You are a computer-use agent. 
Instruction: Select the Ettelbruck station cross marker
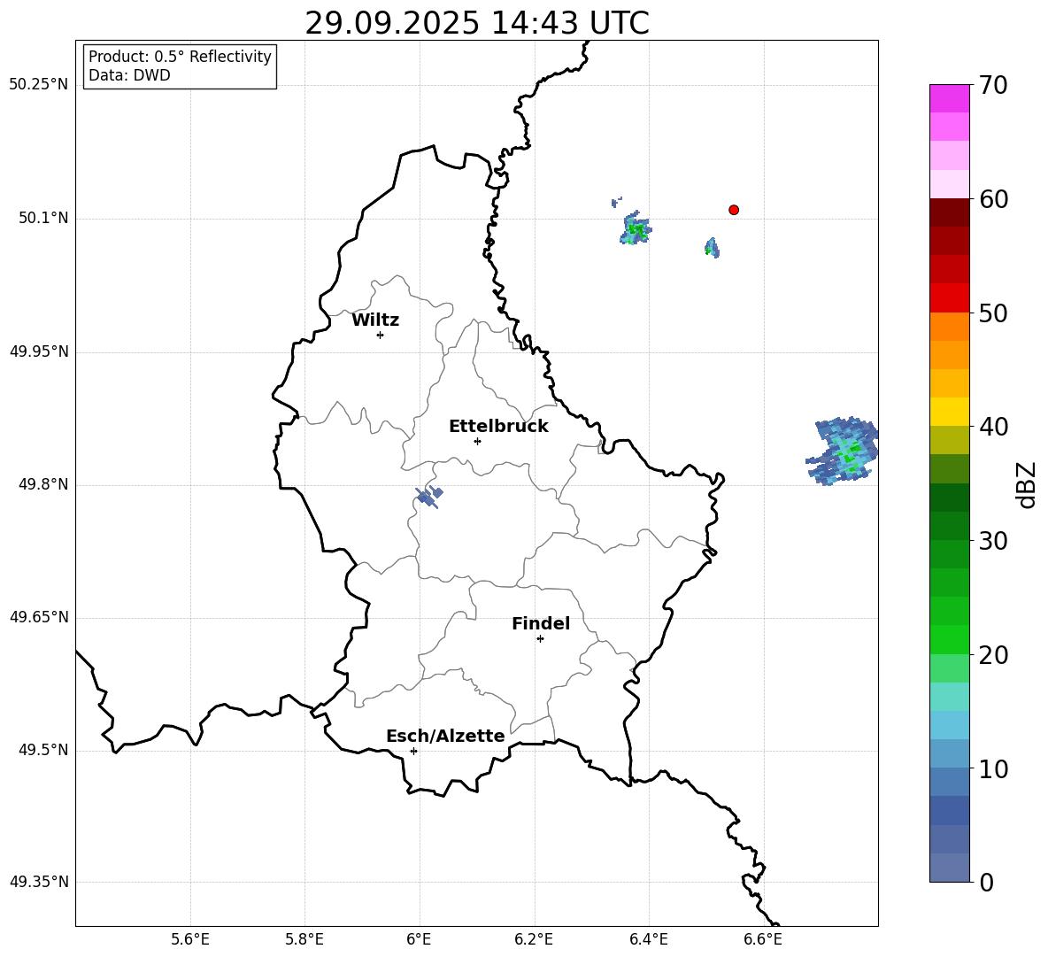tap(477, 441)
